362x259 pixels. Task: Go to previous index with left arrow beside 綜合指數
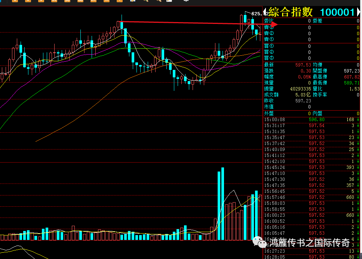pyautogui.click(x=265, y=12)
